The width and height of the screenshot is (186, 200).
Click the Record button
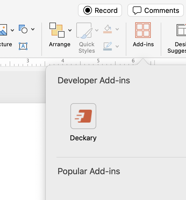pos(100,10)
